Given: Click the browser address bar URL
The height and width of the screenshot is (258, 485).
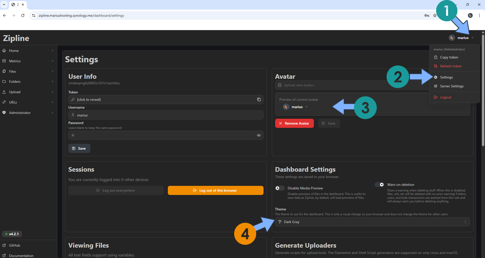Looking at the screenshot, I should pos(81,15).
